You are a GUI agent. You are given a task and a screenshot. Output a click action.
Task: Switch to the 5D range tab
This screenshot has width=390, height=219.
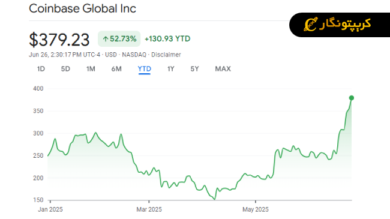[x=65, y=69]
